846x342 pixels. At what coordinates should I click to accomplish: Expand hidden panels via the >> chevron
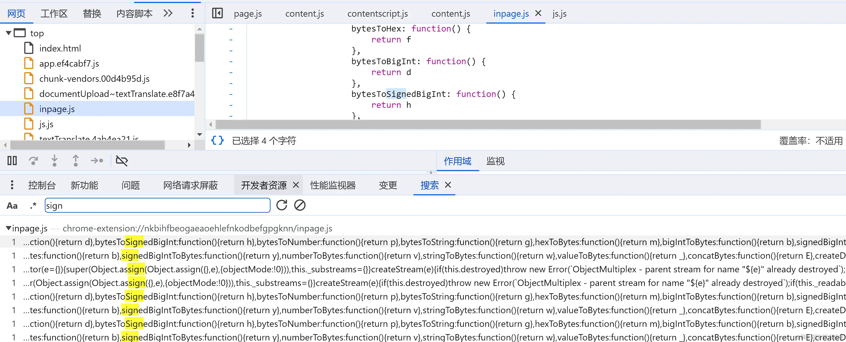[x=168, y=13]
